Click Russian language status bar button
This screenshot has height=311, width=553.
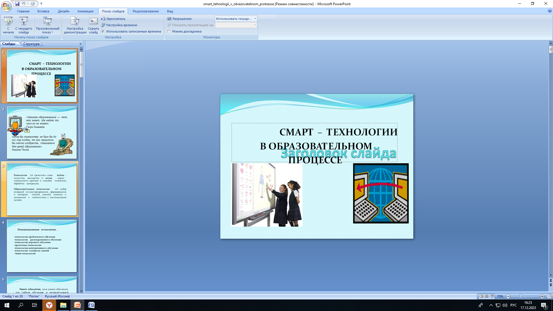(x=57, y=296)
